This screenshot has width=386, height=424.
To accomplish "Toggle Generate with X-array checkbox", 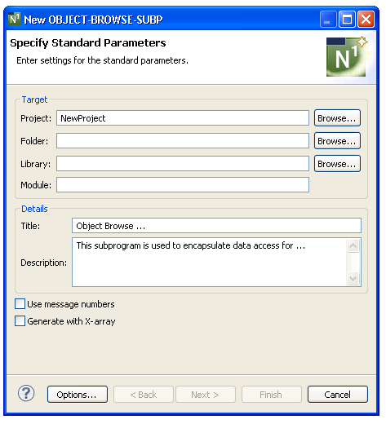I will 20,321.
